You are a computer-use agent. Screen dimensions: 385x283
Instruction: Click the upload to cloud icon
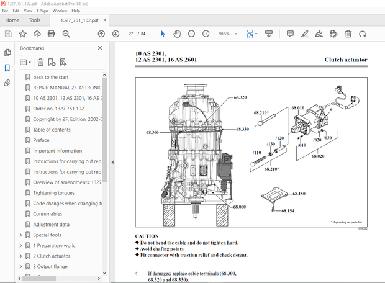[x=37, y=34]
